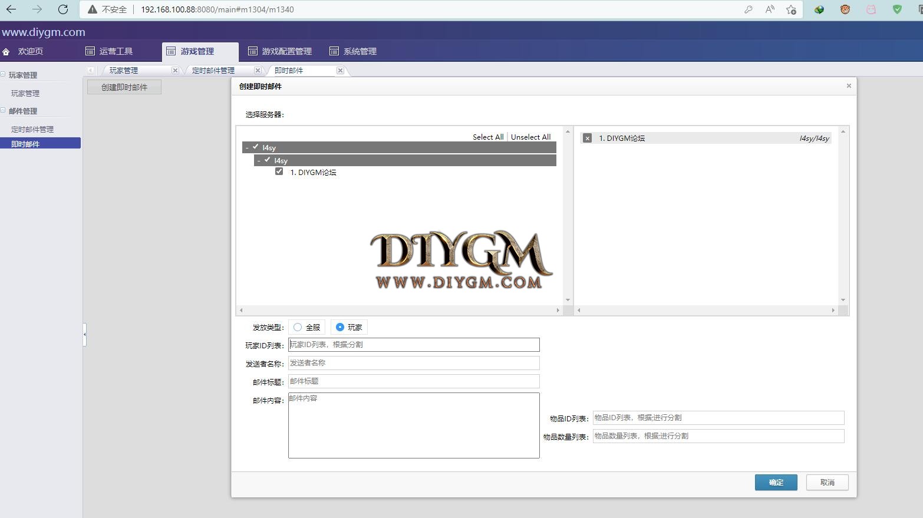Close the 创建即时邮件 dialog with X
The image size is (923, 518).
point(849,86)
